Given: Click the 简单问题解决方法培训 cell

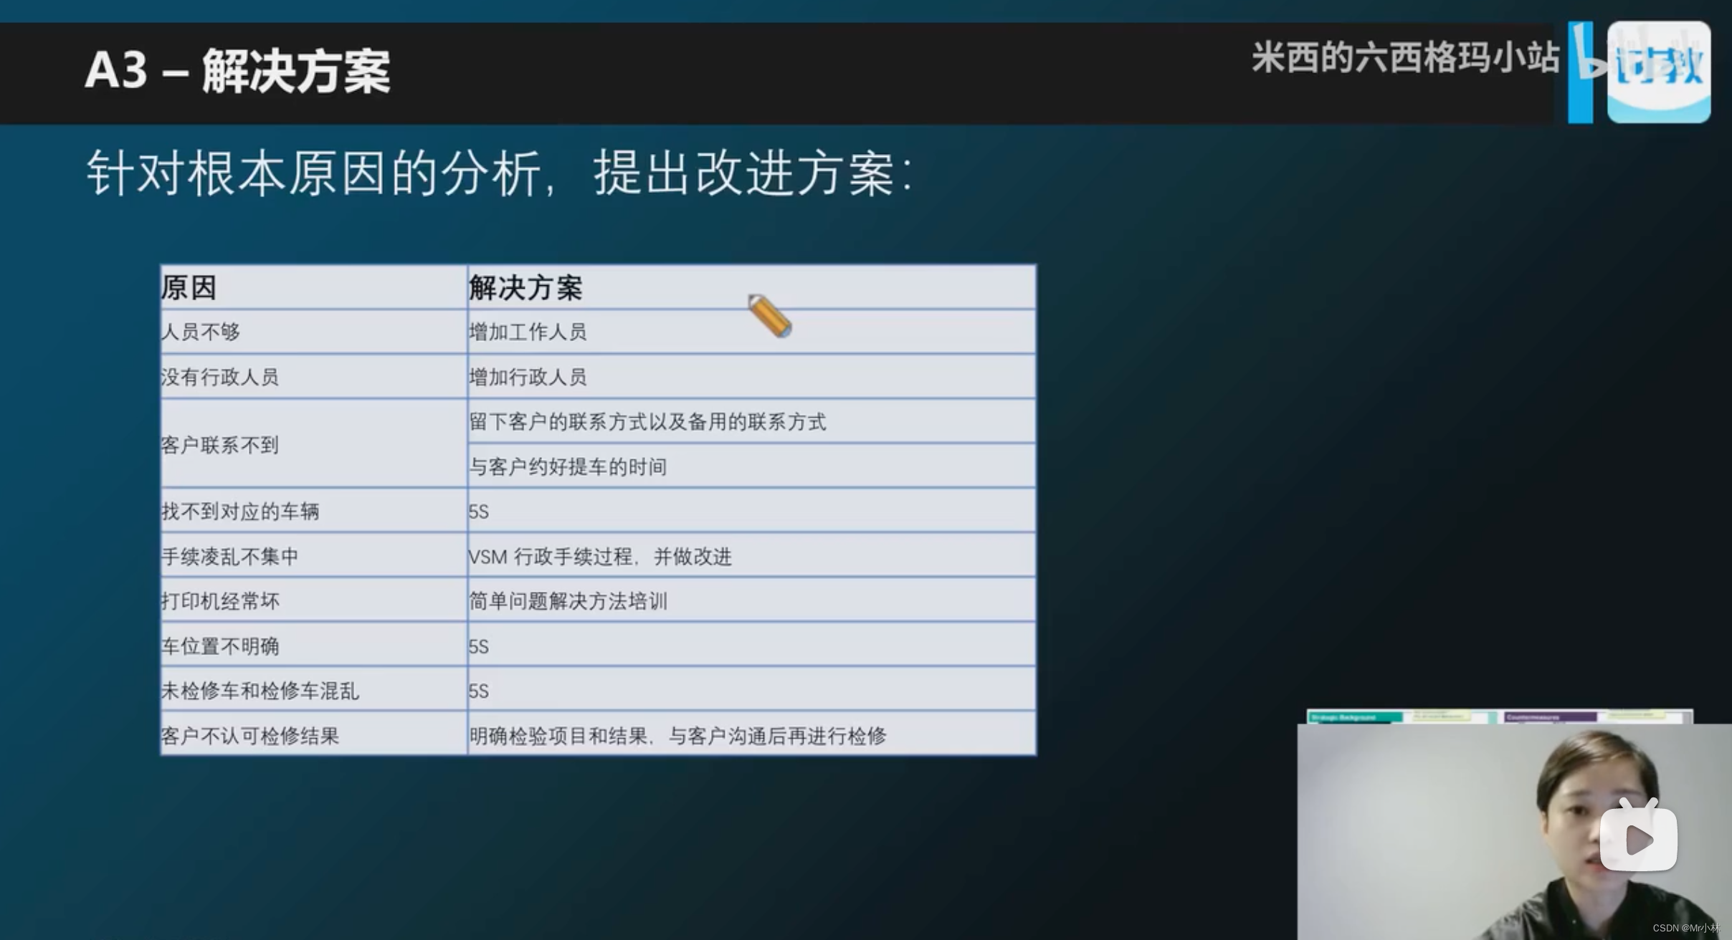Looking at the screenshot, I should (568, 601).
